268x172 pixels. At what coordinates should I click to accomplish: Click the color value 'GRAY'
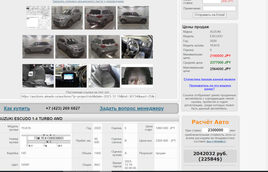tap(25, 165)
